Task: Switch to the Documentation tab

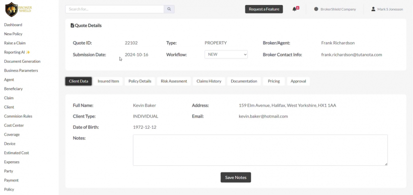Action: click(244, 81)
